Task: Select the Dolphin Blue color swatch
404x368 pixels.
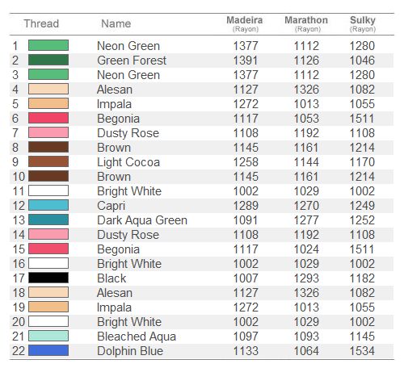Action: pyautogui.click(x=48, y=350)
